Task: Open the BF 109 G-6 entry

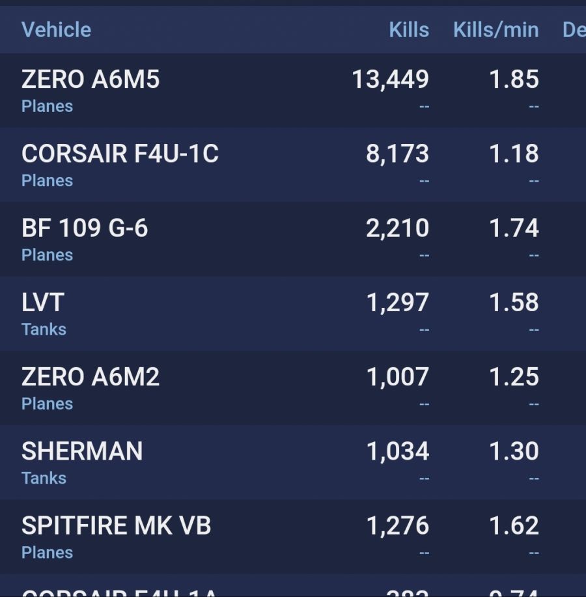Action: coord(85,229)
